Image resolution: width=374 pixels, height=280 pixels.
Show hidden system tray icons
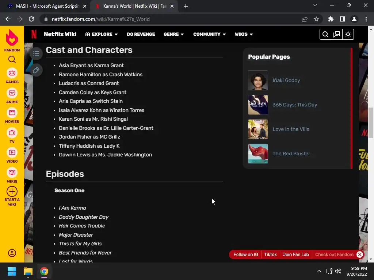point(319,271)
